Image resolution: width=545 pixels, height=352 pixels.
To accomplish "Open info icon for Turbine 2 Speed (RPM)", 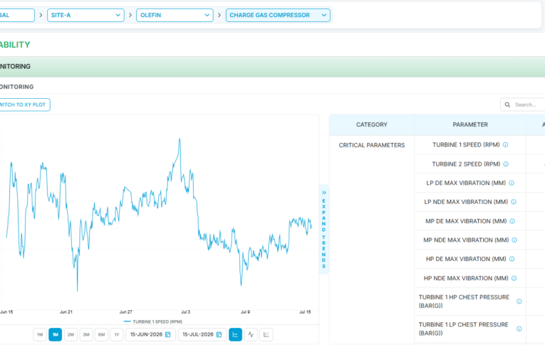I will 506,164.
